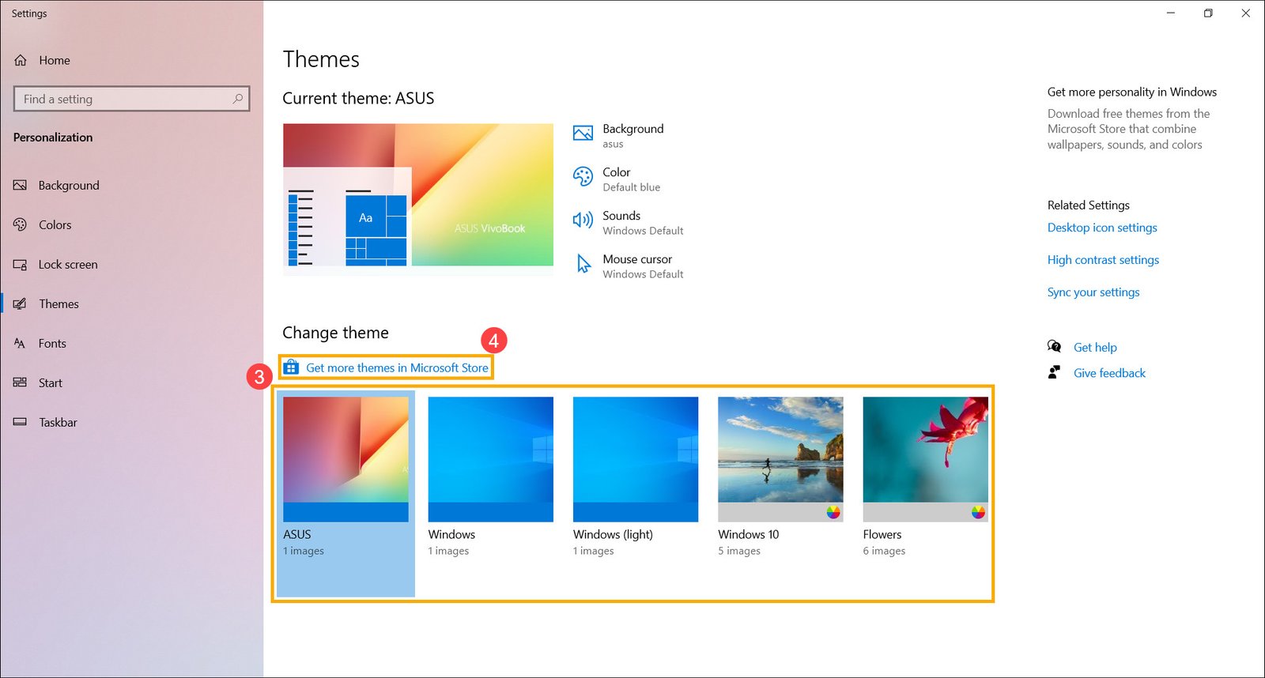Image resolution: width=1265 pixels, height=678 pixels.
Task: Click the Lock screen icon in sidebar
Action: tap(20, 264)
